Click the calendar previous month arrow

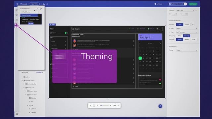(140, 43)
